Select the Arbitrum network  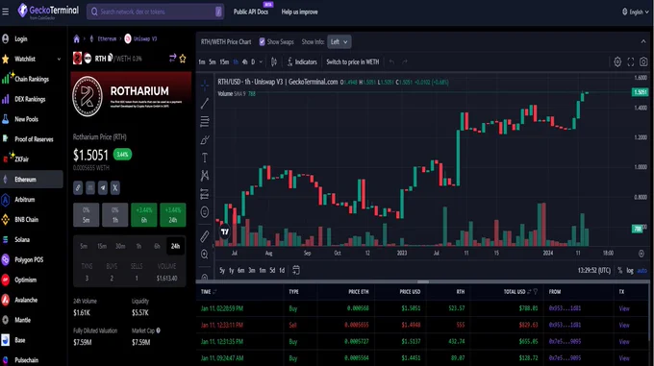click(x=25, y=200)
